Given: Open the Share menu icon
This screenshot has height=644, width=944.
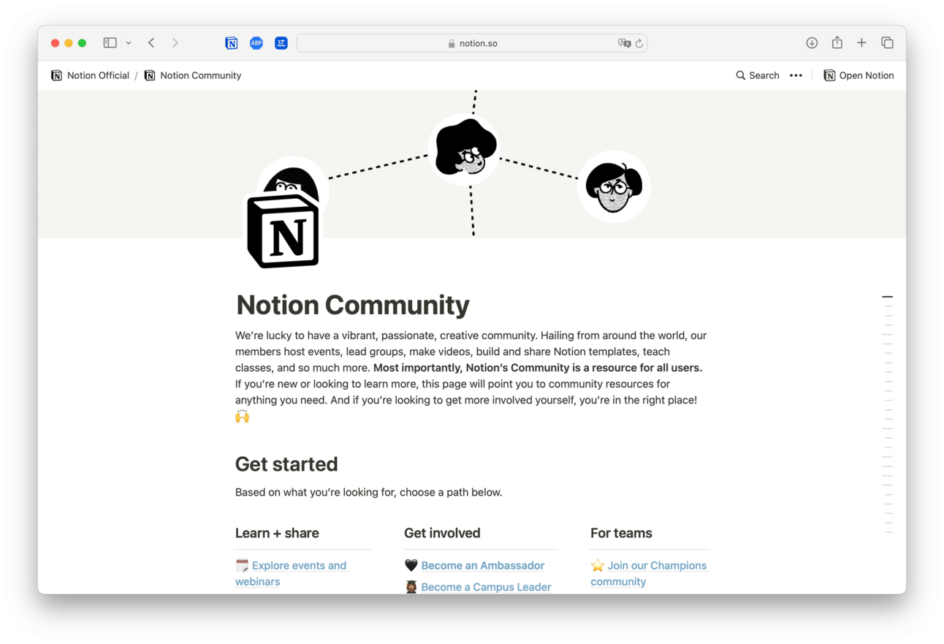Looking at the screenshot, I should [x=837, y=42].
